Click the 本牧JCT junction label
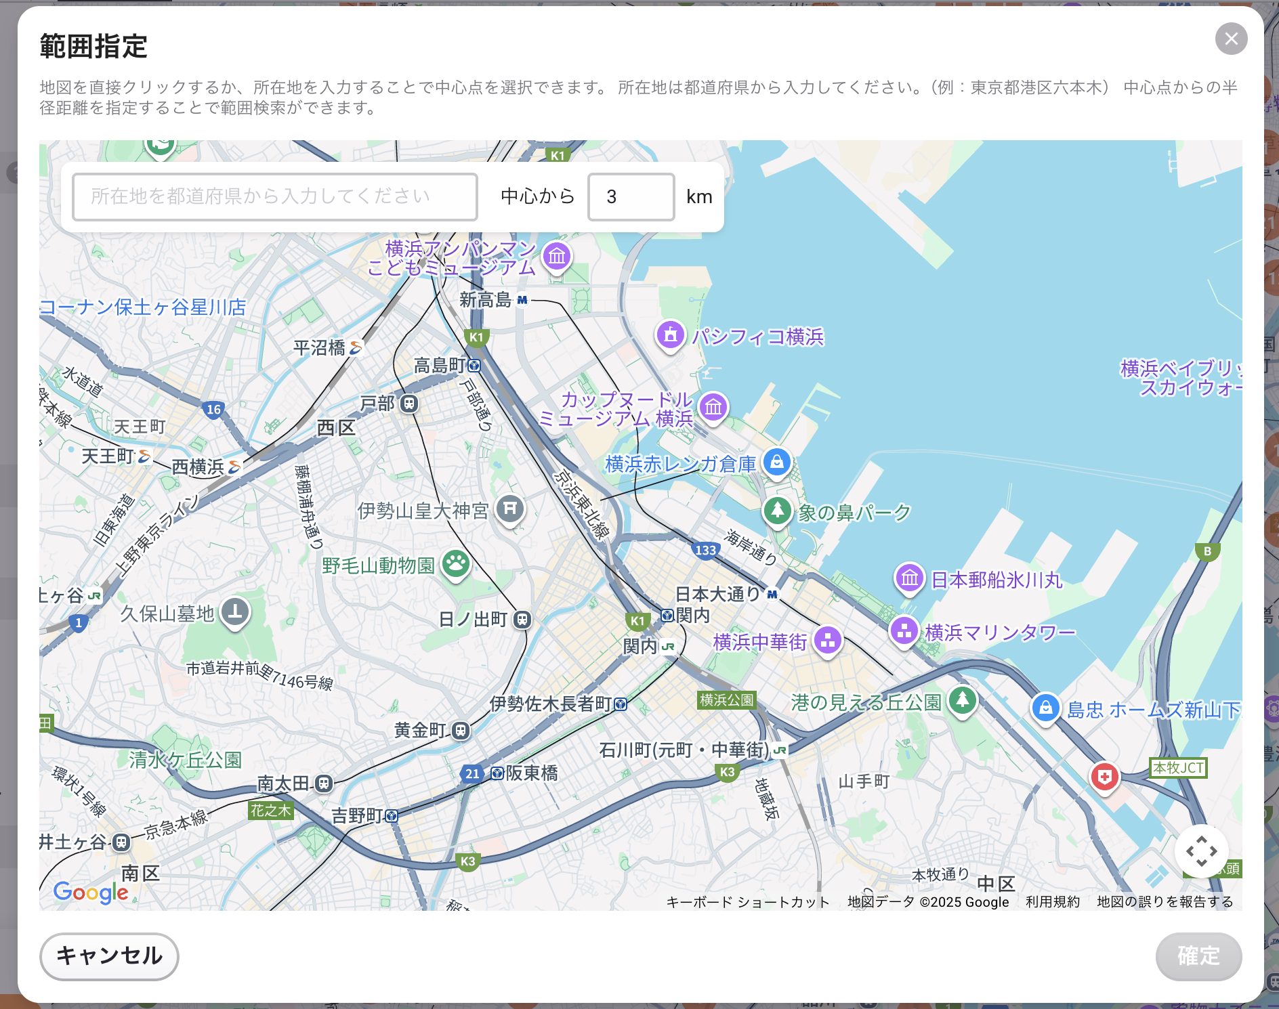 click(x=1178, y=768)
